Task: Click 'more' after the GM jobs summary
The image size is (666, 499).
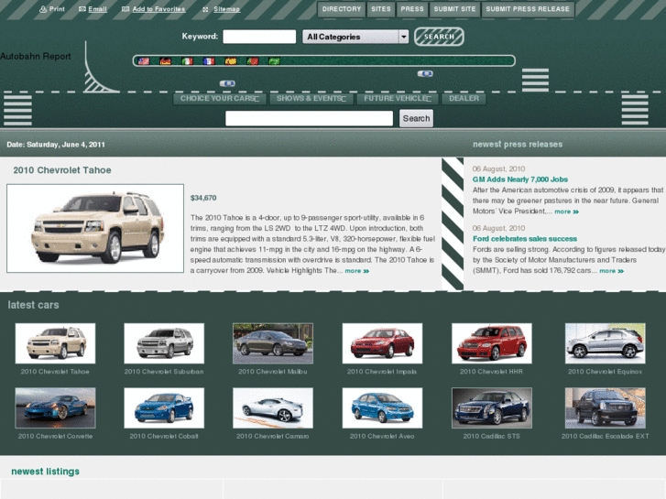Action: 567,212
